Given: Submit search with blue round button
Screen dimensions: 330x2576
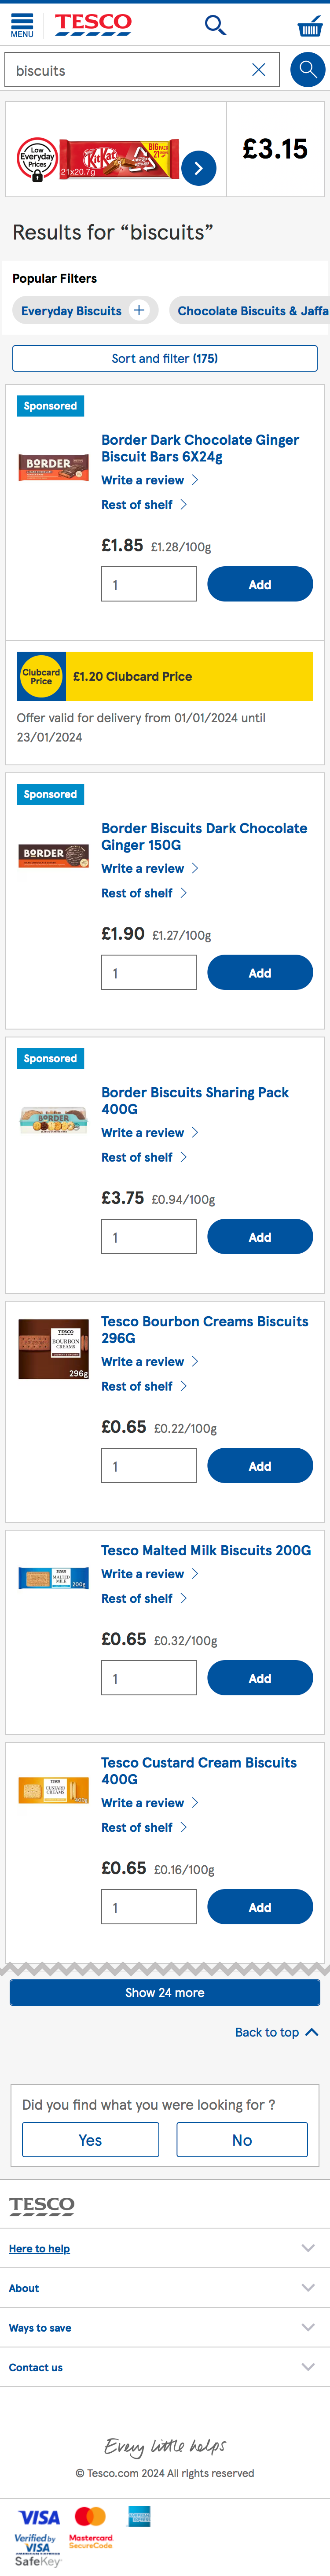Looking at the screenshot, I should pos(307,70).
